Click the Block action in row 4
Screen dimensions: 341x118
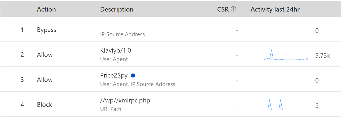coord(45,105)
